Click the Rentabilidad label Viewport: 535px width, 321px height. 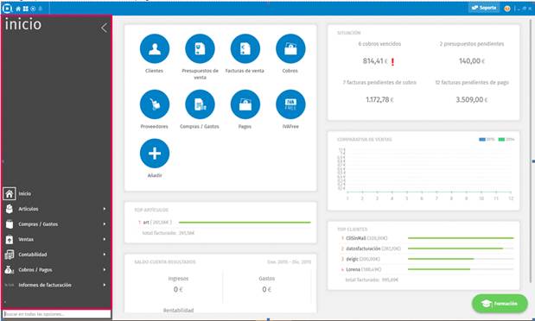[x=178, y=310]
